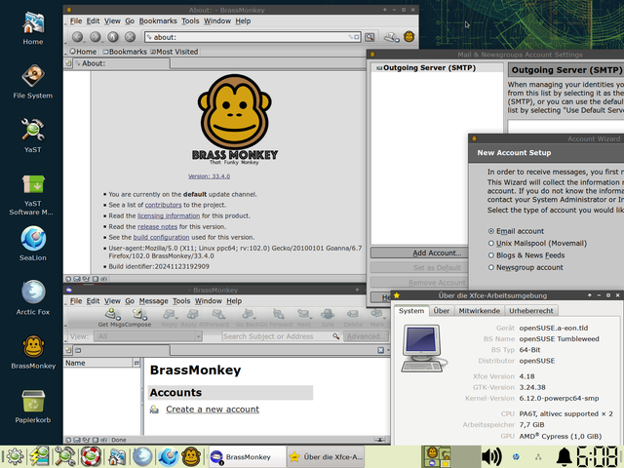Viewport: 624px width, 468px height.
Task: Open the Compose dropdown arrow
Action: (x=145, y=318)
